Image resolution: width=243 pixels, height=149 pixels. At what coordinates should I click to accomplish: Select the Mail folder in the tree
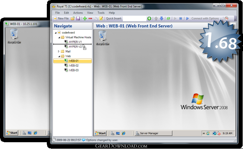(x=68, y=51)
